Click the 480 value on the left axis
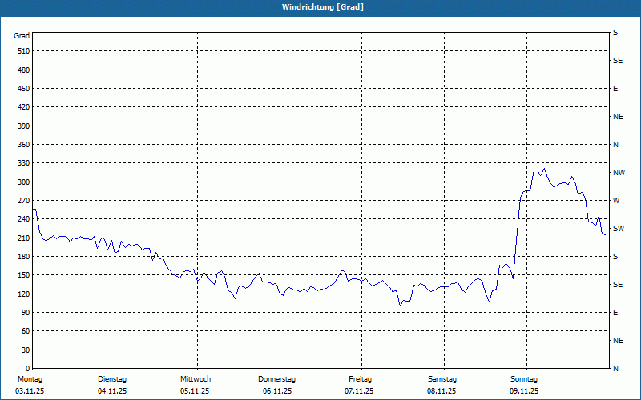The image size is (641, 400). point(24,70)
